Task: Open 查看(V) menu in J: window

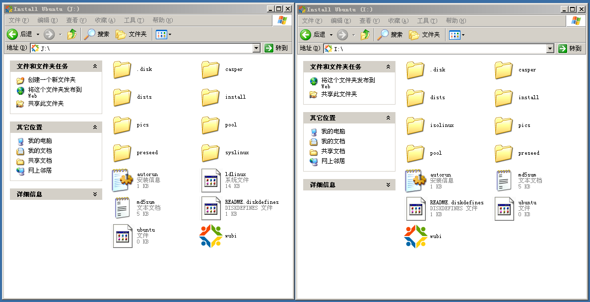Action: coord(76,20)
